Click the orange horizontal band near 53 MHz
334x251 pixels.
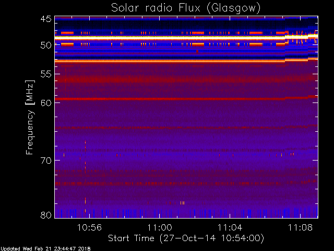(170, 61)
